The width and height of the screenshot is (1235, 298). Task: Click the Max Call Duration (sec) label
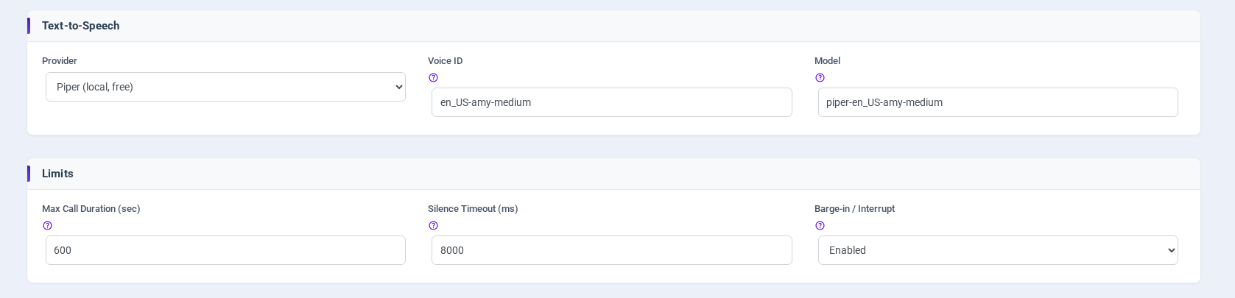coord(91,209)
